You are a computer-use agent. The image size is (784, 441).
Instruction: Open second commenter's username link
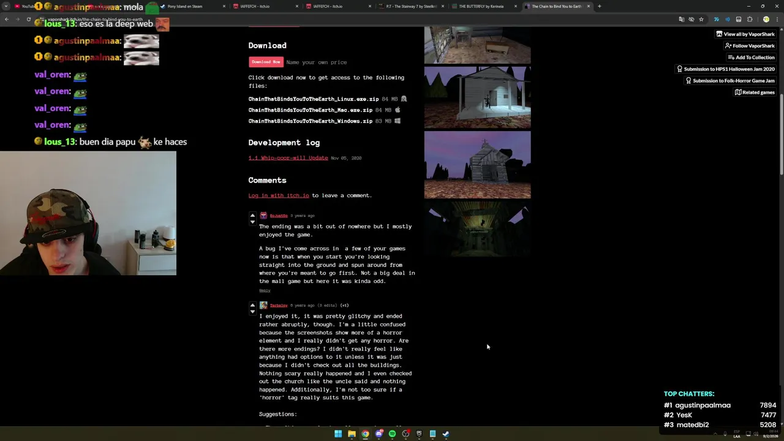[x=279, y=305]
